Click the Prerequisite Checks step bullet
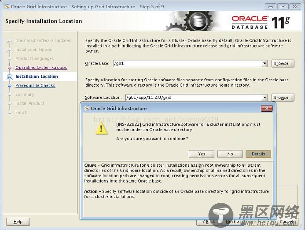Image resolution: width=305 pixels, height=230 pixels. (x=10, y=85)
